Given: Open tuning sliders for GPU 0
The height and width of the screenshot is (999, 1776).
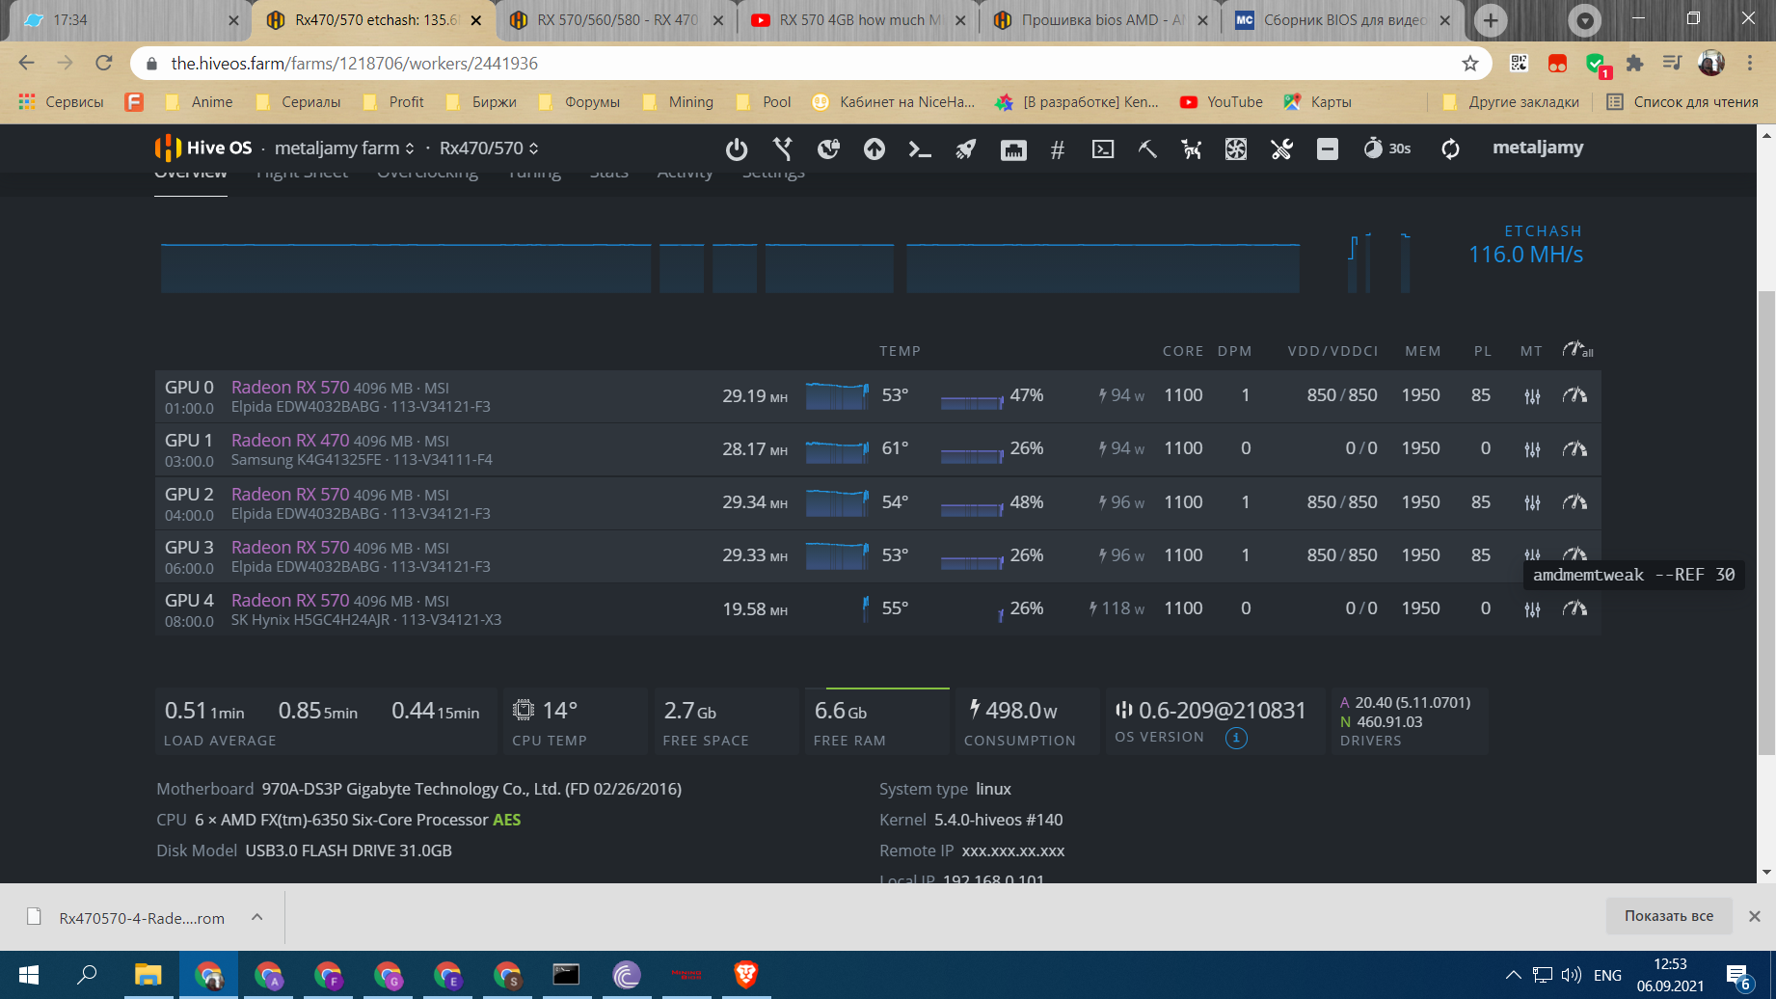Looking at the screenshot, I should 1532,396.
